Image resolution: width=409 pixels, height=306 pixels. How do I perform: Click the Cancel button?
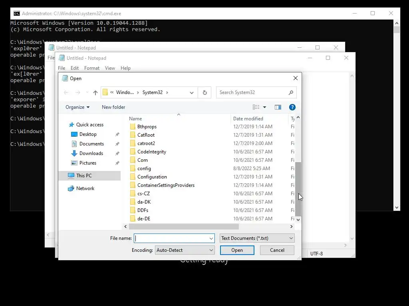click(x=277, y=250)
